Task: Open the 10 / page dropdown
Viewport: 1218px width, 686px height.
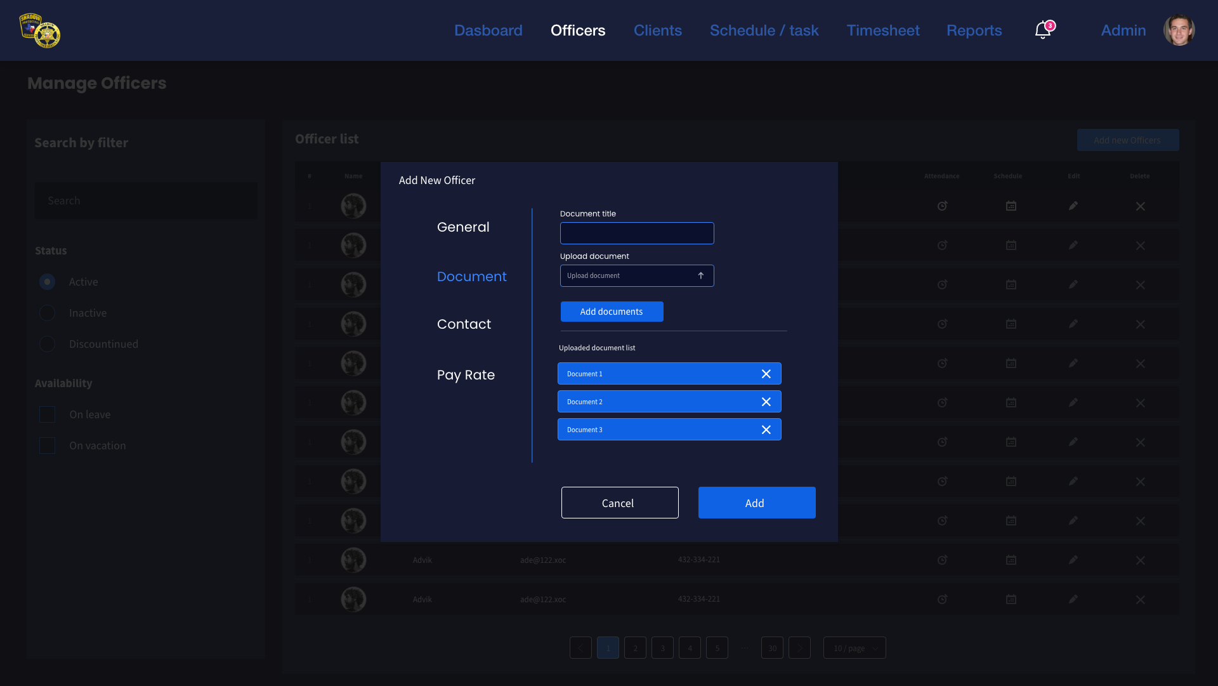Action: click(854, 648)
